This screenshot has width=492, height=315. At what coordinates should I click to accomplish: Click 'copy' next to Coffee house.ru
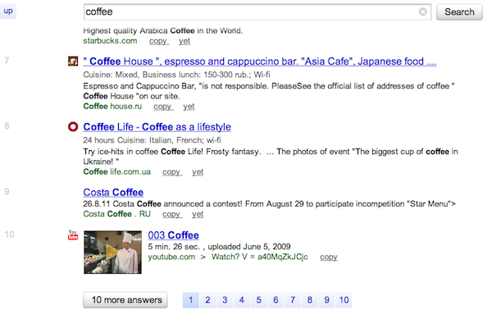pos(163,107)
